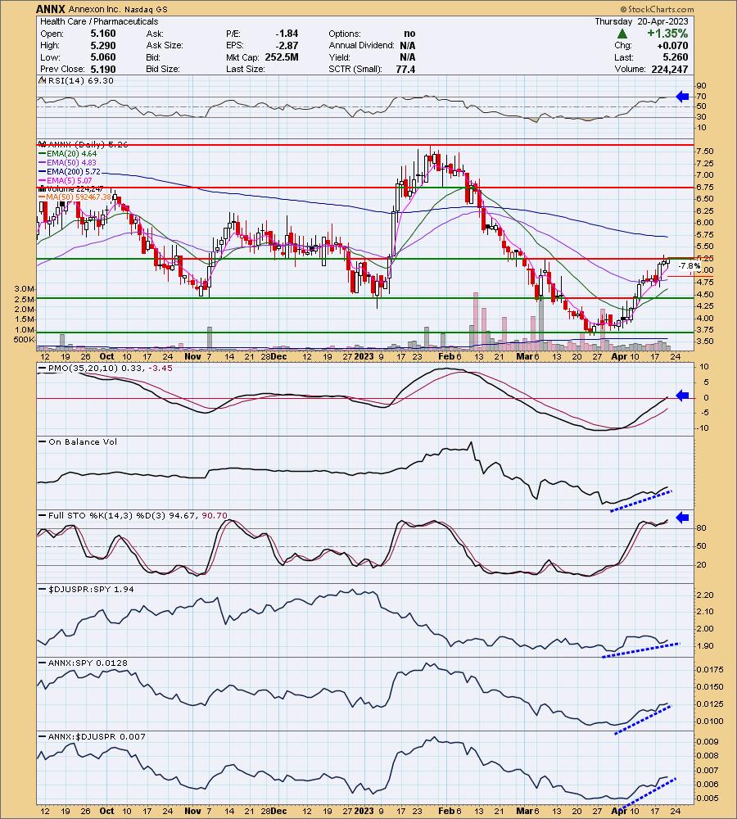737x819 pixels.
Task: Click the green up-triangle change indicator
Action: pyautogui.click(x=622, y=34)
